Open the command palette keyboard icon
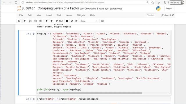The image size is (186, 104). coord(102,21)
